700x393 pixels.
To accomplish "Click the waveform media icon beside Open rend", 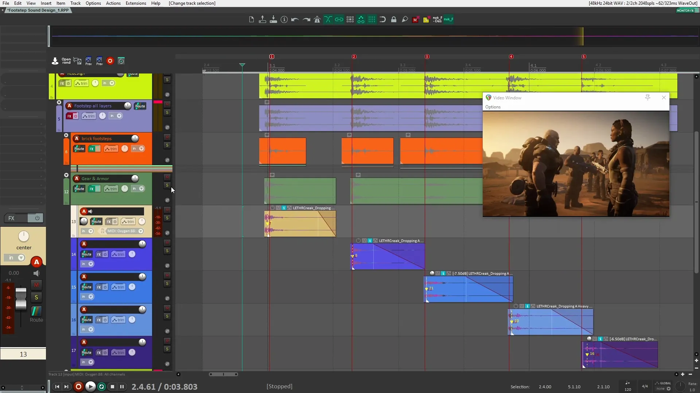I will click(77, 61).
